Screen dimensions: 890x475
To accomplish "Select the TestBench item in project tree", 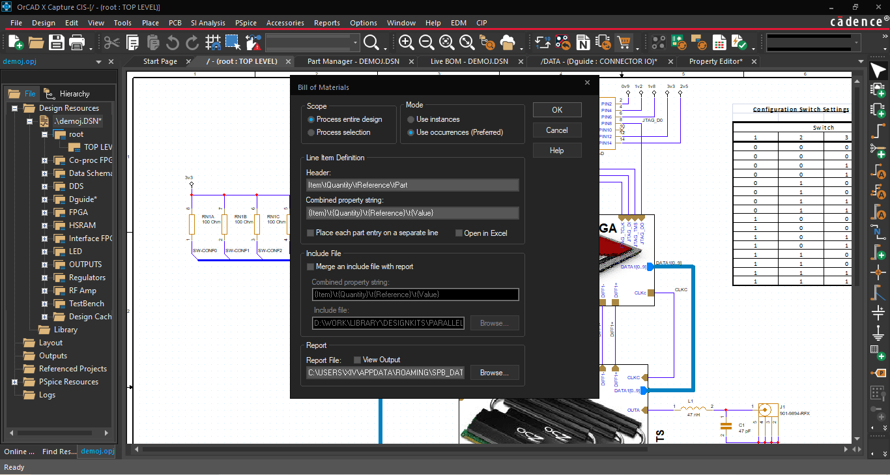I will (86, 304).
